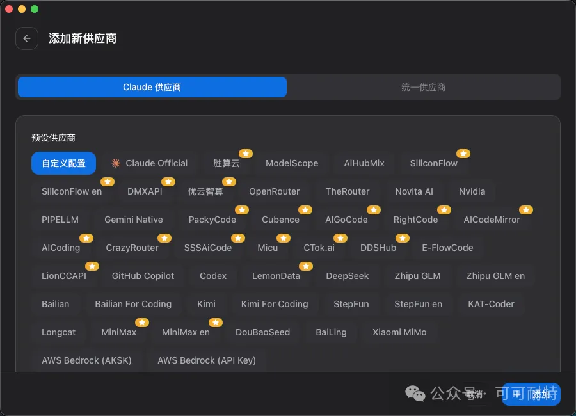Select Kimi provider
This screenshot has width=576, height=416.
pos(207,304)
